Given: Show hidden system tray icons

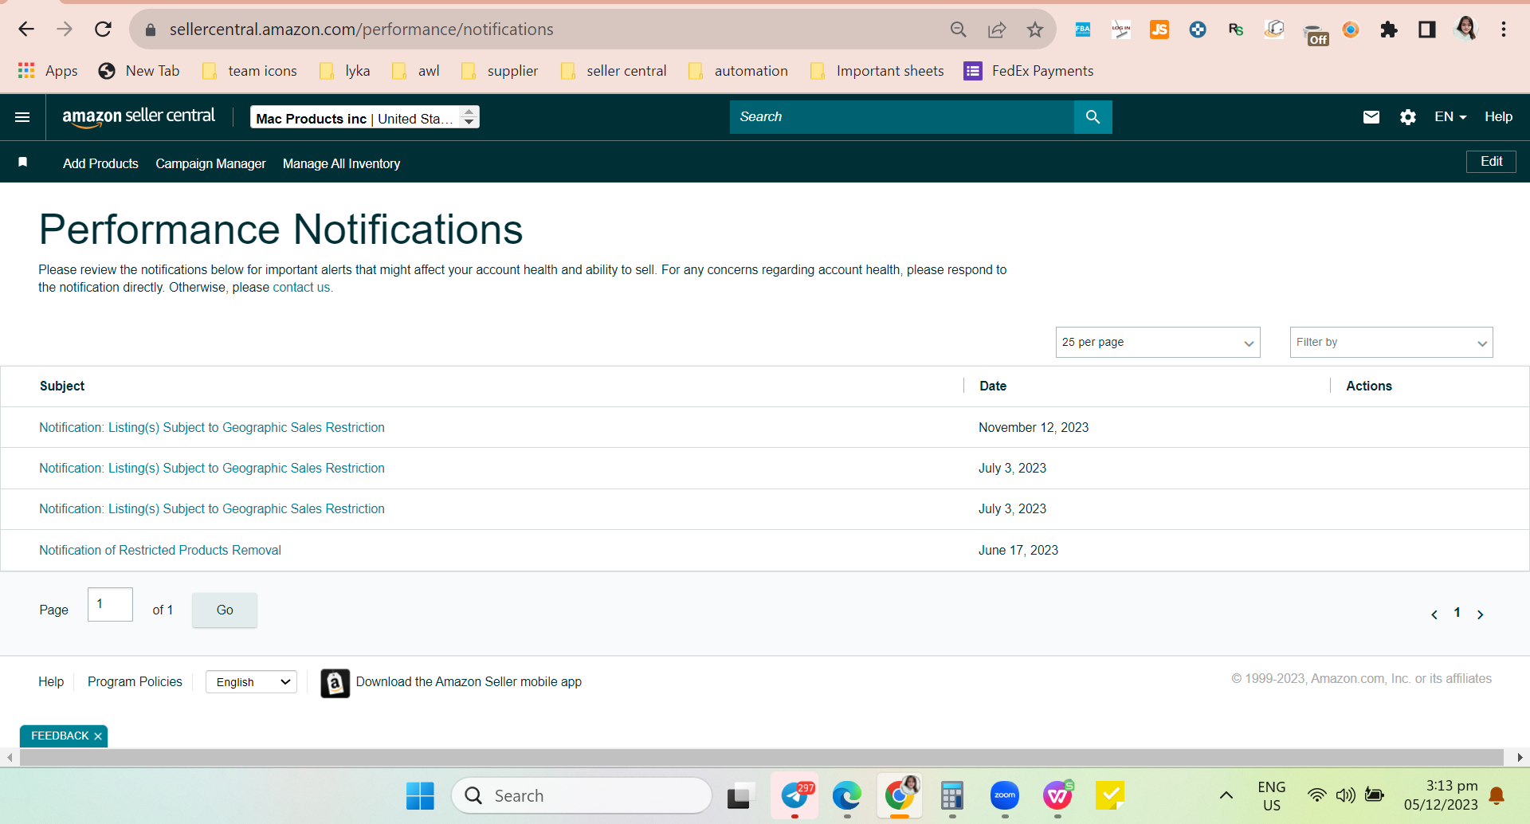Looking at the screenshot, I should point(1226,795).
